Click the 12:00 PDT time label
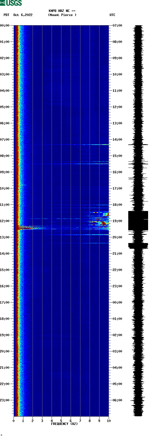Screen dimensions: 150x438 tap(5, 221)
